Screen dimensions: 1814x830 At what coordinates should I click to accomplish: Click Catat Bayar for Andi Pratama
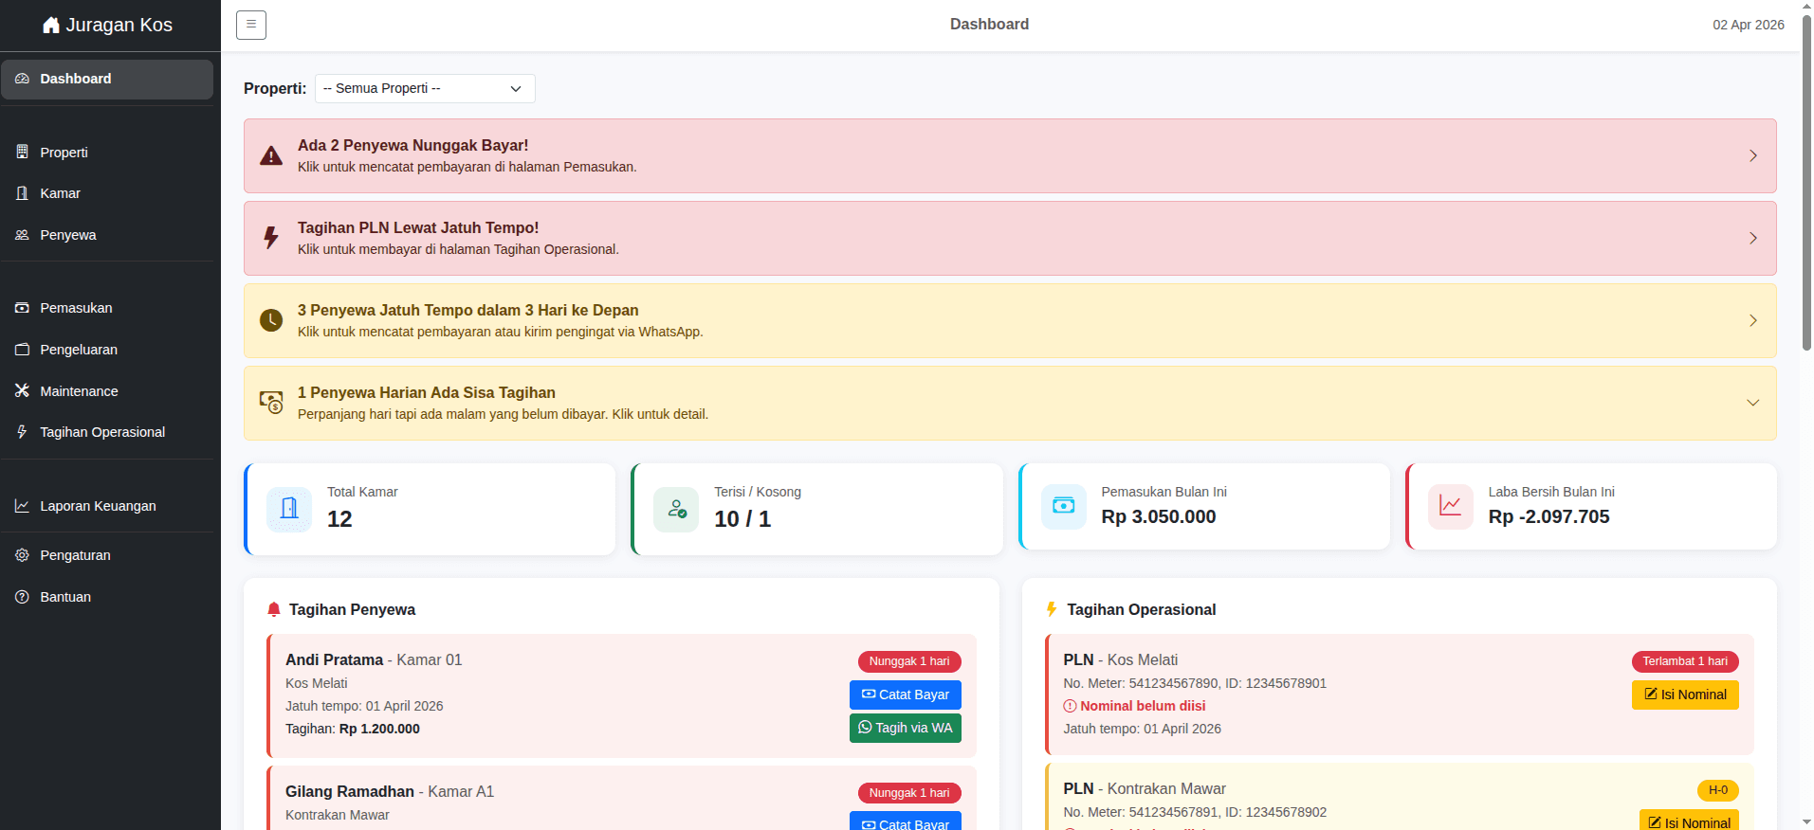click(906, 695)
